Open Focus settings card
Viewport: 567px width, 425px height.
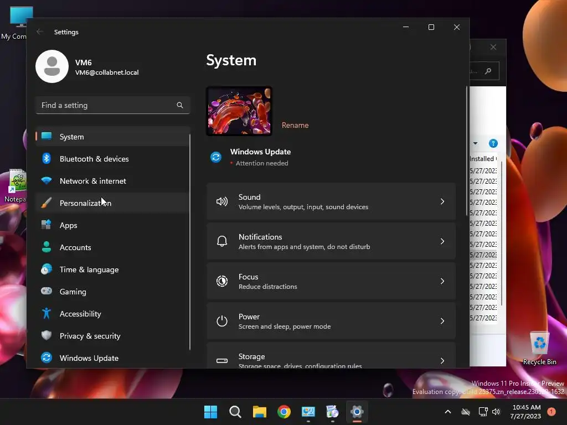click(331, 281)
